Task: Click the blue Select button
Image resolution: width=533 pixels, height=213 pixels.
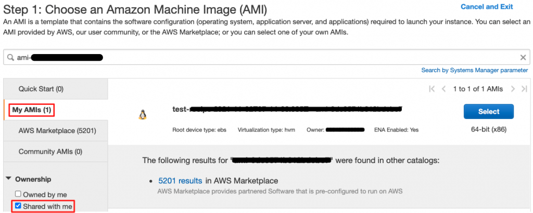Action: (x=488, y=112)
